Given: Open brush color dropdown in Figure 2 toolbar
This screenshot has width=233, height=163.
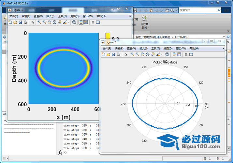Looking at the screenshot, I should [162, 54].
